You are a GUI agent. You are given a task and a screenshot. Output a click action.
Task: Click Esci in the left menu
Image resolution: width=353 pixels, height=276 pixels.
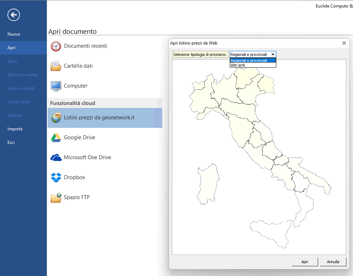[11, 142]
